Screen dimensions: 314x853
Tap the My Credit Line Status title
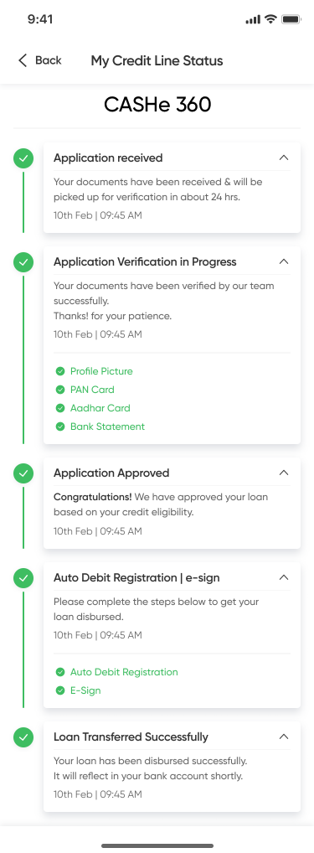[x=157, y=61]
